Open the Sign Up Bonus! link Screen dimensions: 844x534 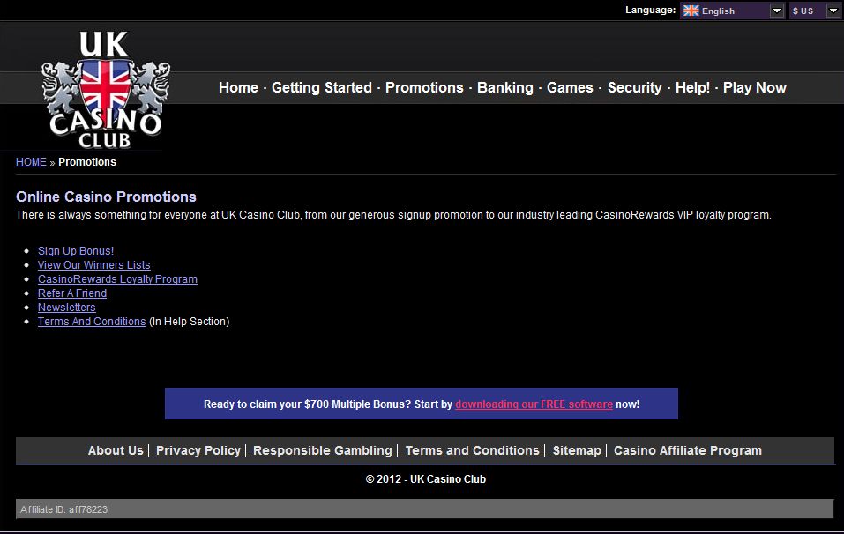click(x=76, y=251)
